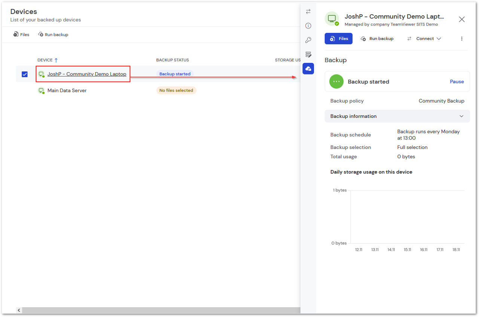
Task: Switch to the BACKUP STATUS column header
Action: click(x=173, y=60)
